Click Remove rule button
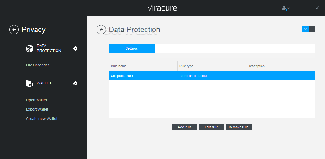The image size is (325, 159). click(x=238, y=127)
